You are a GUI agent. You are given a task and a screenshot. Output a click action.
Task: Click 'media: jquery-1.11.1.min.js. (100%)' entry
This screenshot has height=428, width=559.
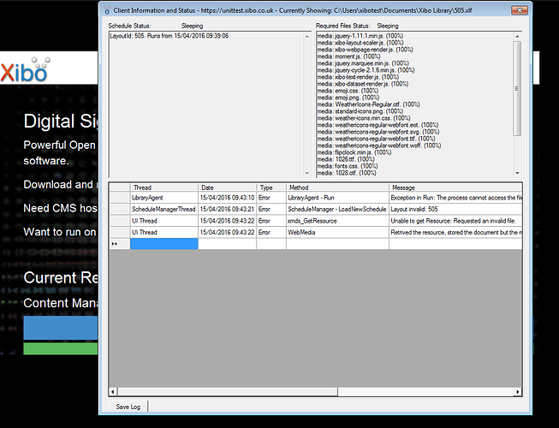click(360, 36)
